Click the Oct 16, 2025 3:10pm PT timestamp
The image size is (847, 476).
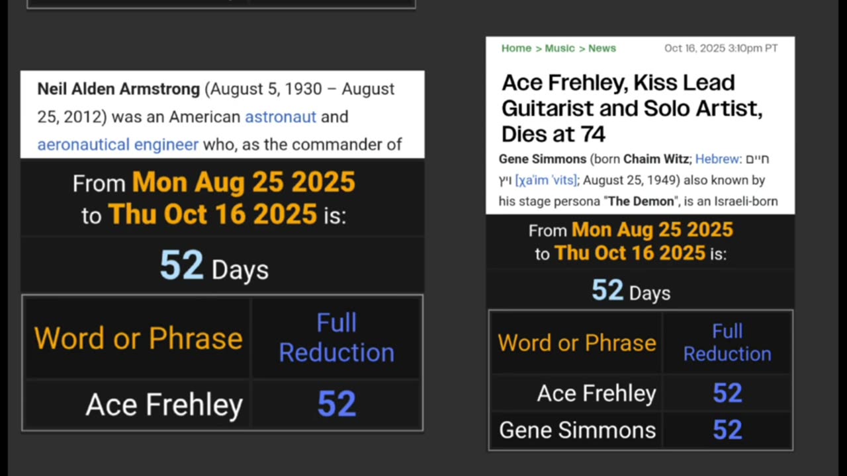click(721, 48)
